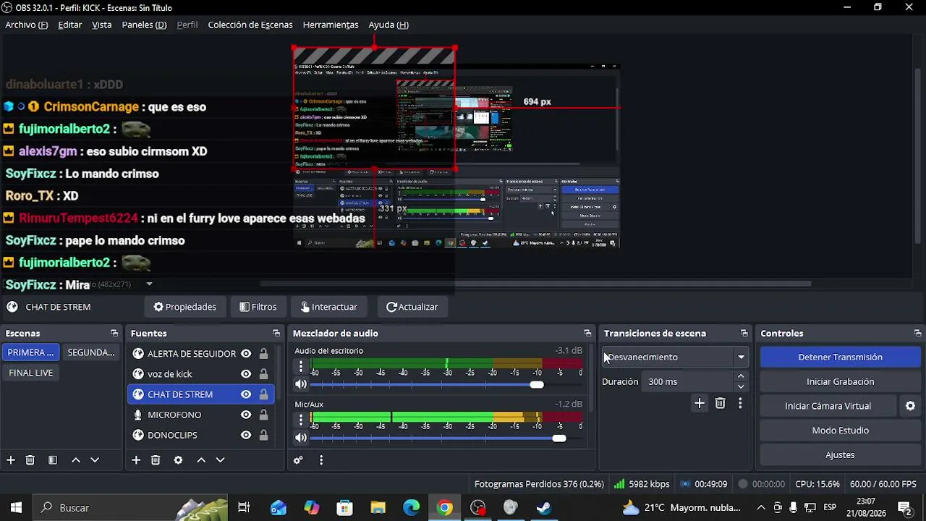This screenshot has height=521, width=926.
Task: Pop out the Controles dock panel
Action: 917,334
